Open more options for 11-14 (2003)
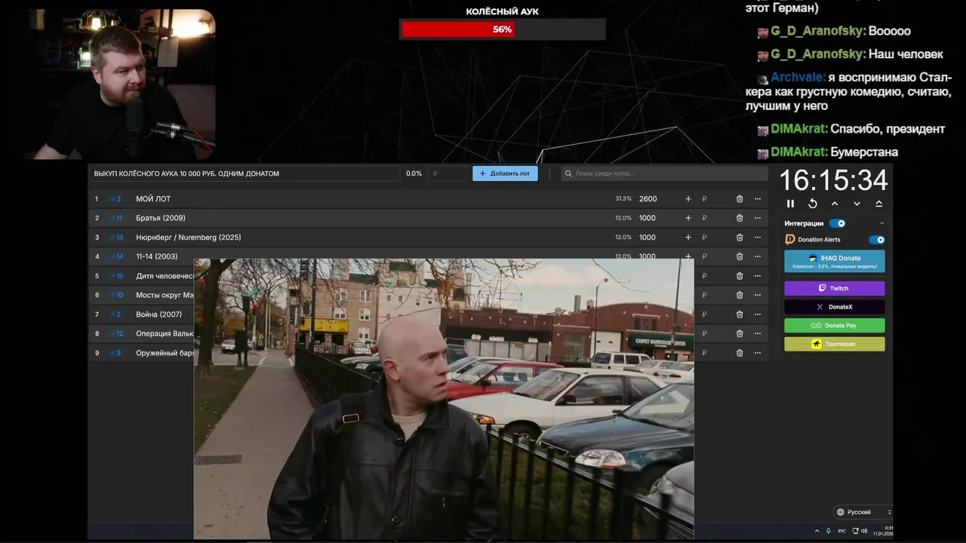This screenshot has width=966, height=543. (758, 256)
